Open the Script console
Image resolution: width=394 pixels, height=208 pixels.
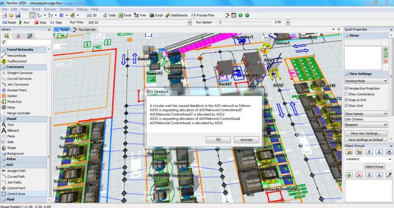click(x=156, y=15)
